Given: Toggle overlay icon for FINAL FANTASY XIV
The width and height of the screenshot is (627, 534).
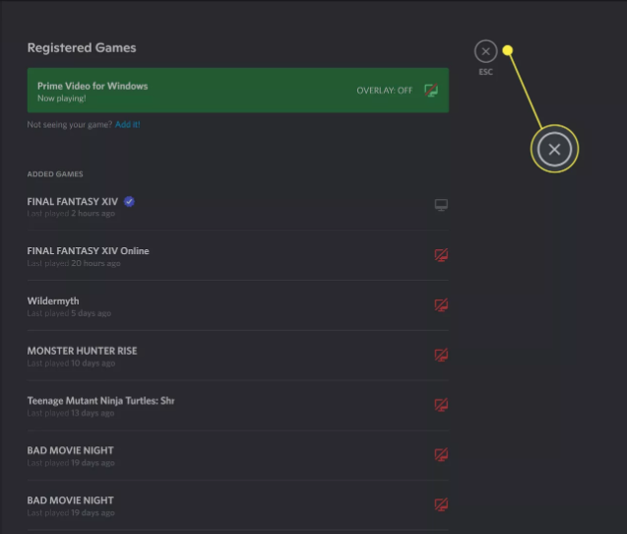Looking at the screenshot, I should (x=441, y=205).
